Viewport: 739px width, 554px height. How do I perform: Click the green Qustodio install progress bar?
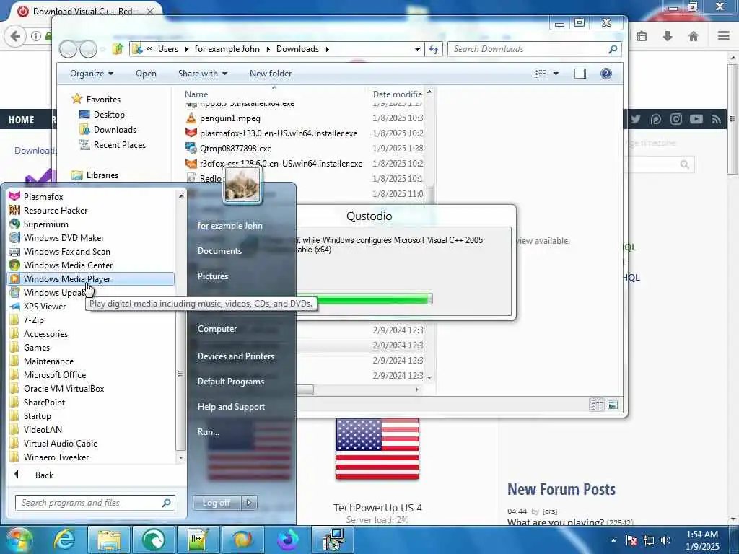(x=364, y=299)
